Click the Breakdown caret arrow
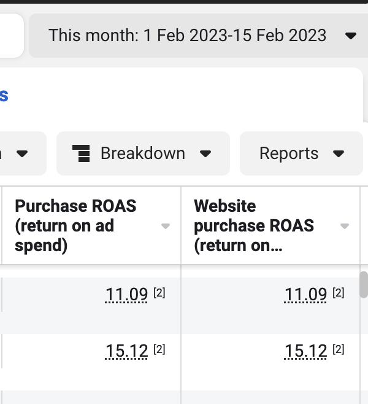 point(205,154)
